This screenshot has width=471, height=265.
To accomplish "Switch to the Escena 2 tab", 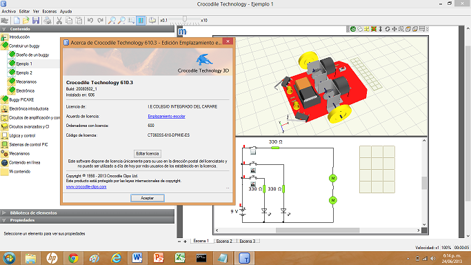I will [x=224, y=241].
